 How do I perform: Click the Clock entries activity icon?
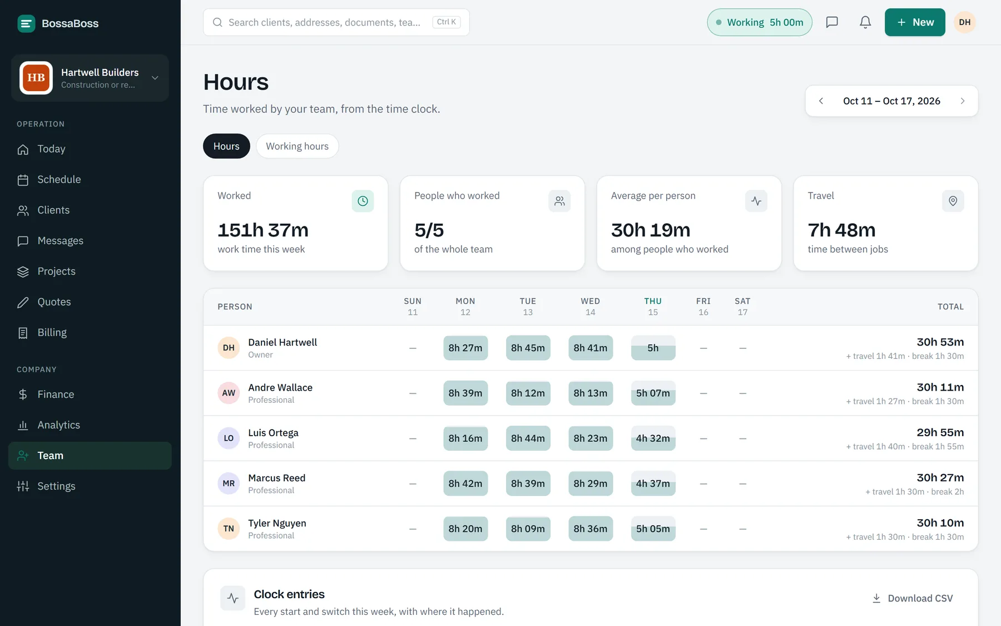click(x=233, y=598)
